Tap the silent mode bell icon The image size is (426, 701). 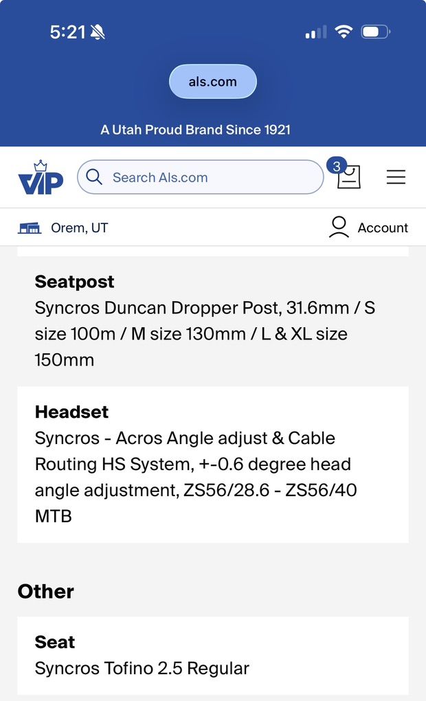pyautogui.click(x=97, y=32)
